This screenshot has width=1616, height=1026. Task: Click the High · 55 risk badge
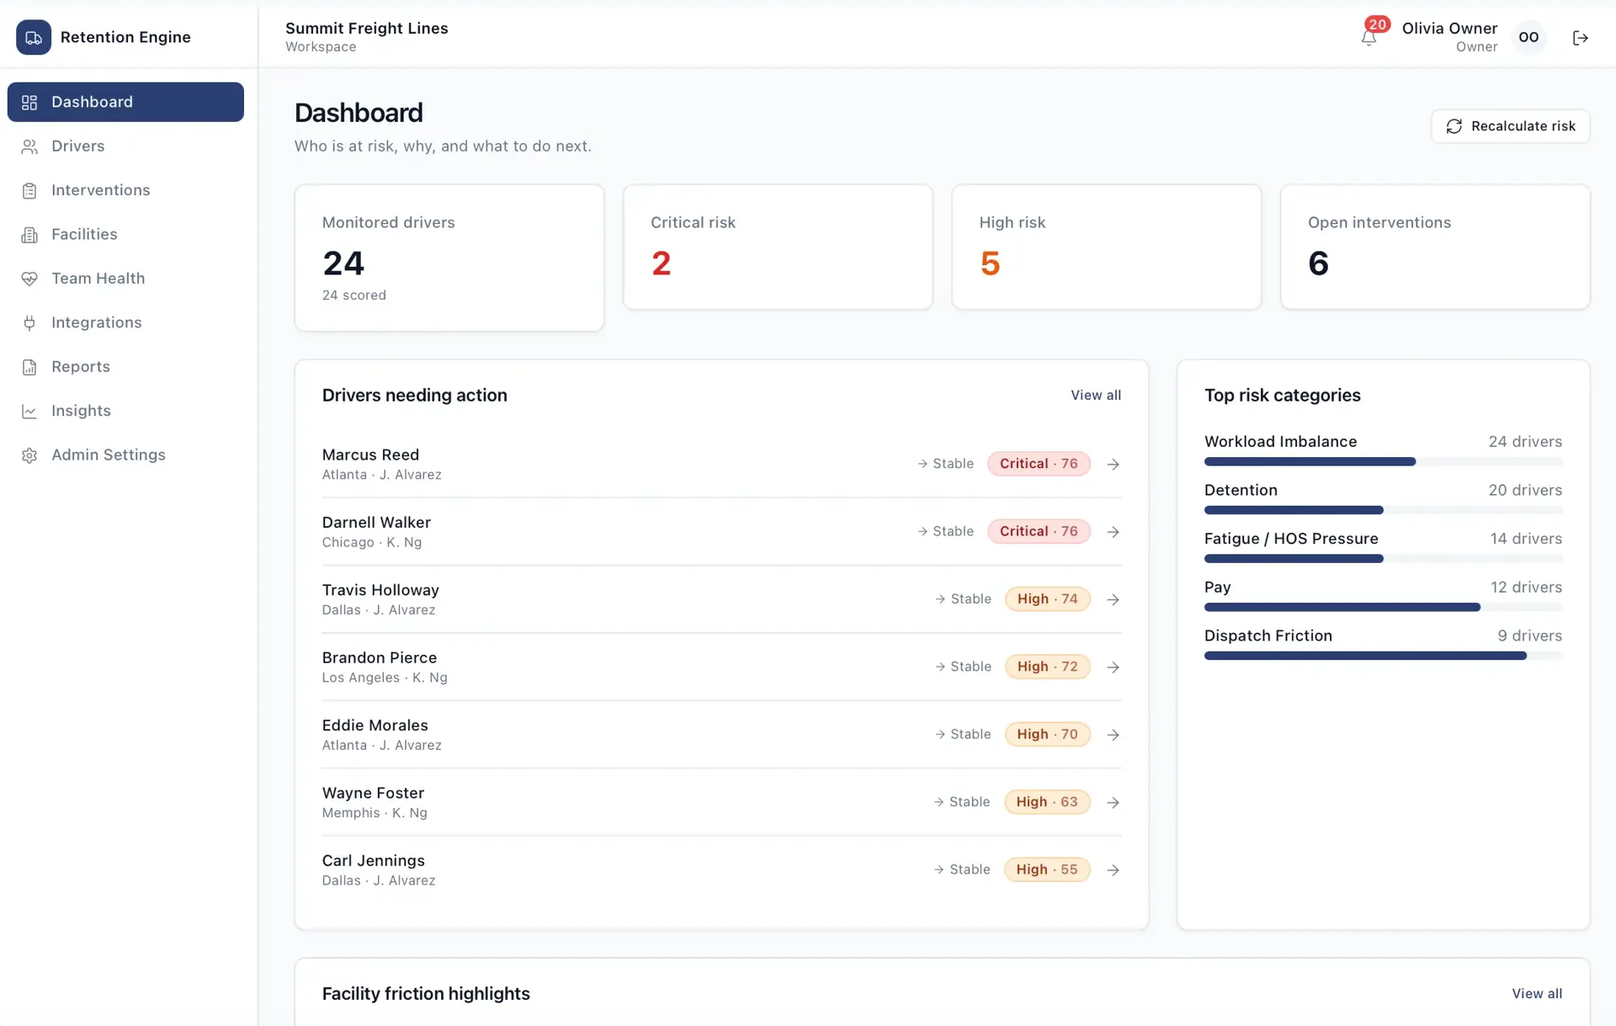click(x=1046, y=869)
